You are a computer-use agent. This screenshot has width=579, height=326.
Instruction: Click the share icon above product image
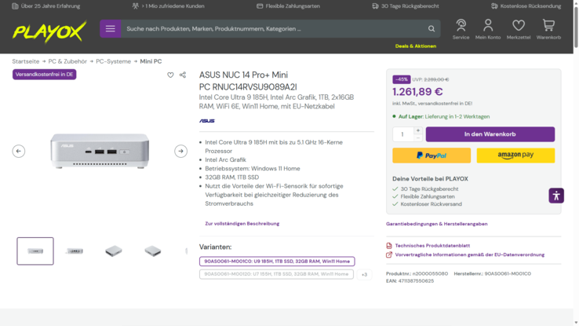click(x=183, y=75)
